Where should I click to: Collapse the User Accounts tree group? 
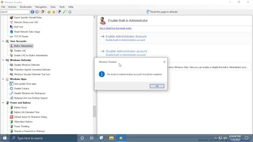[x=3, y=41]
